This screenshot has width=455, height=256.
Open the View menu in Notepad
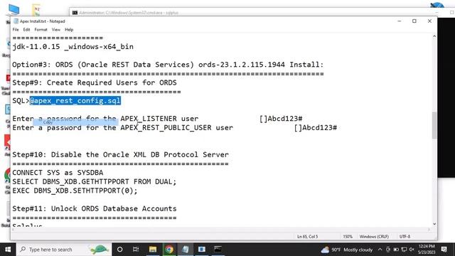pyautogui.click(x=56, y=30)
